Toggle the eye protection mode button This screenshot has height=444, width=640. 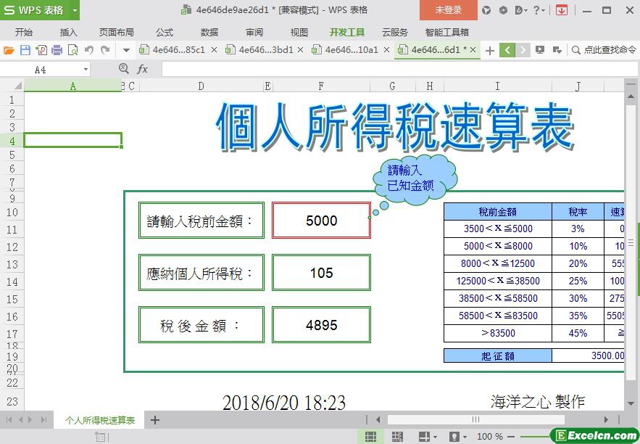coord(454,437)
